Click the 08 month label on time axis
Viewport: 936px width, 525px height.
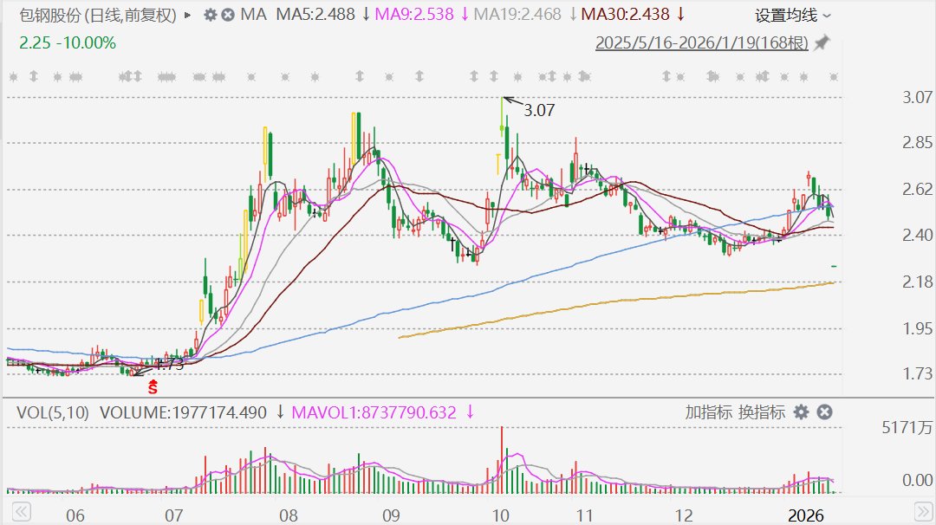(x=288, y=515)
